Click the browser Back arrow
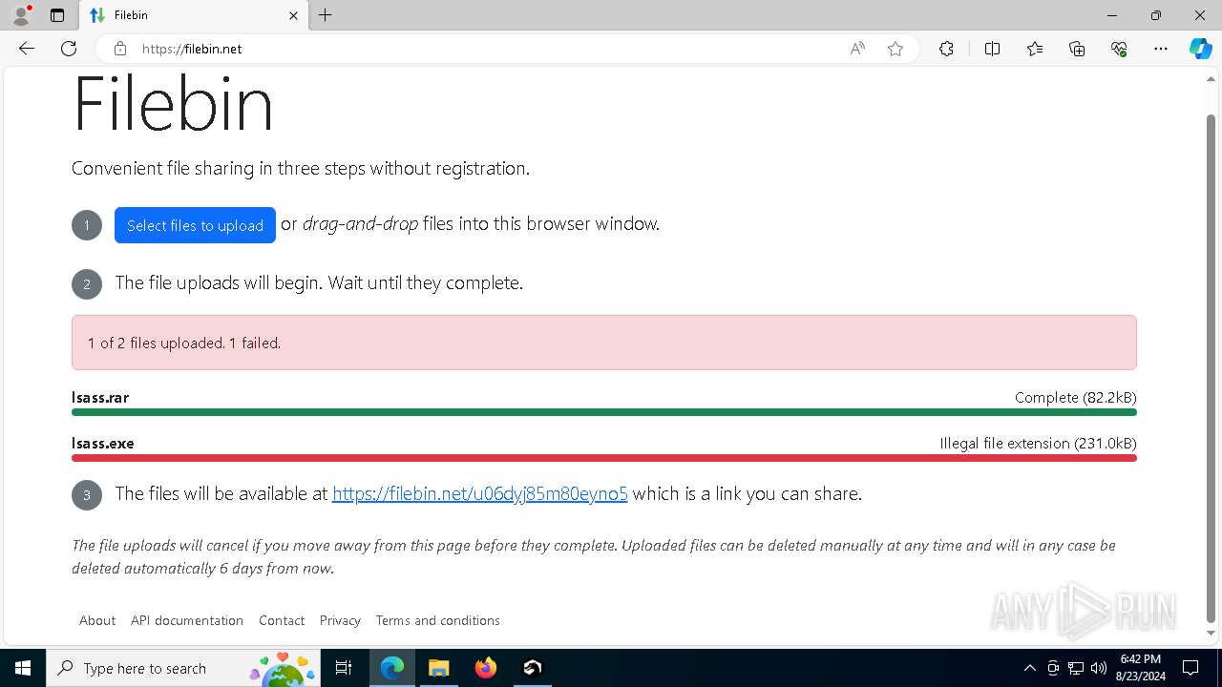 (x=27, y=49)
